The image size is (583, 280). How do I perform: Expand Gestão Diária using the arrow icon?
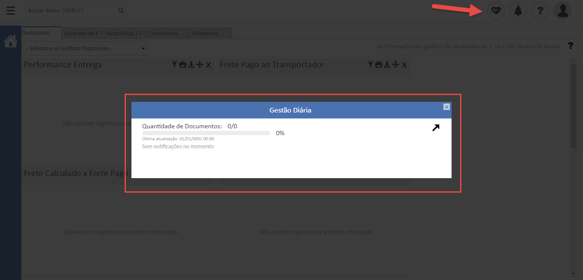tap(435, 127)
